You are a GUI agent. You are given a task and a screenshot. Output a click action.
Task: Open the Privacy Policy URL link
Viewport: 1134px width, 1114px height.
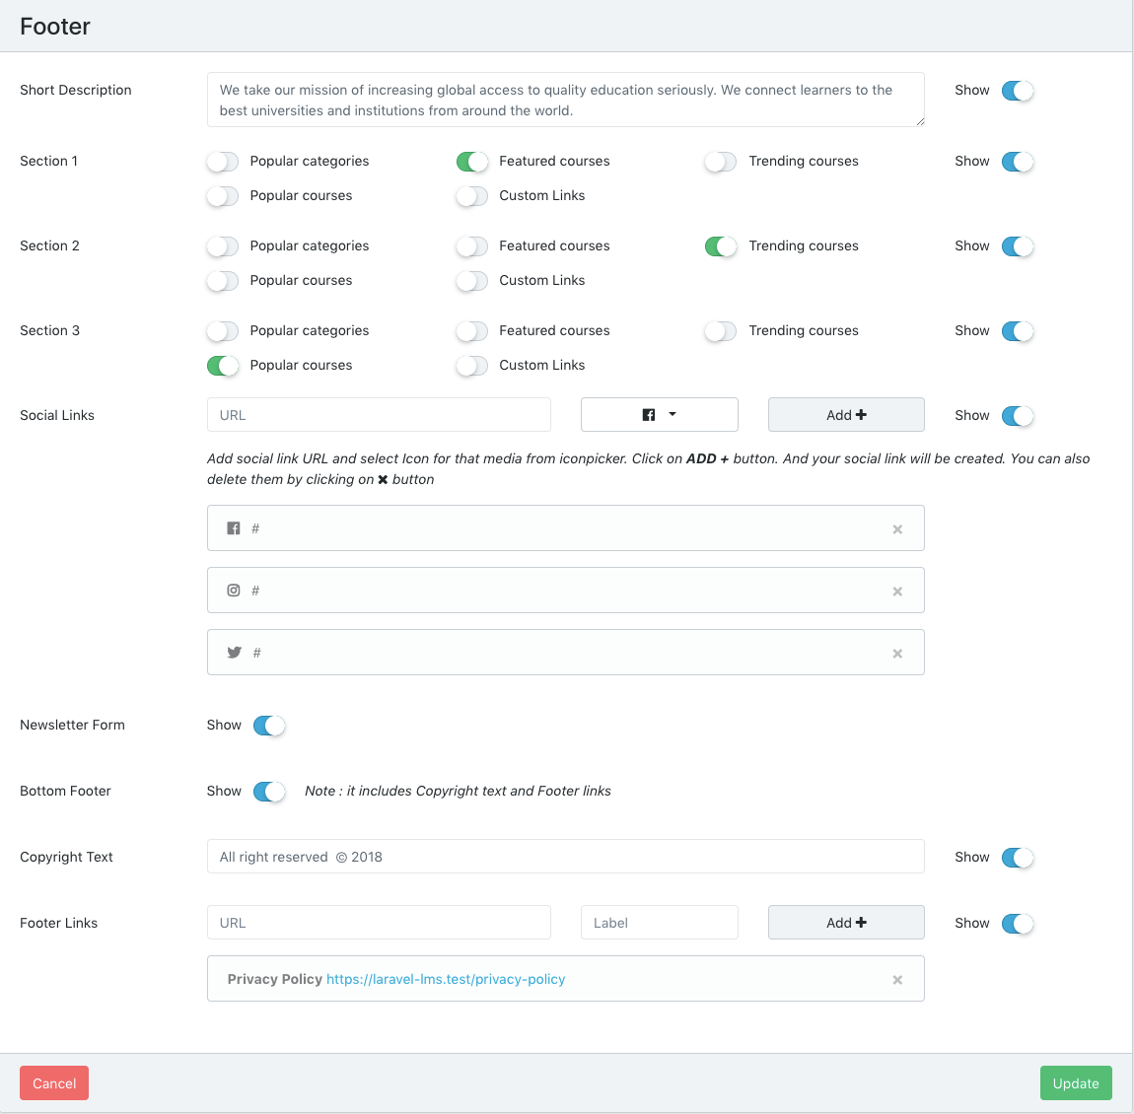(446, 979)
